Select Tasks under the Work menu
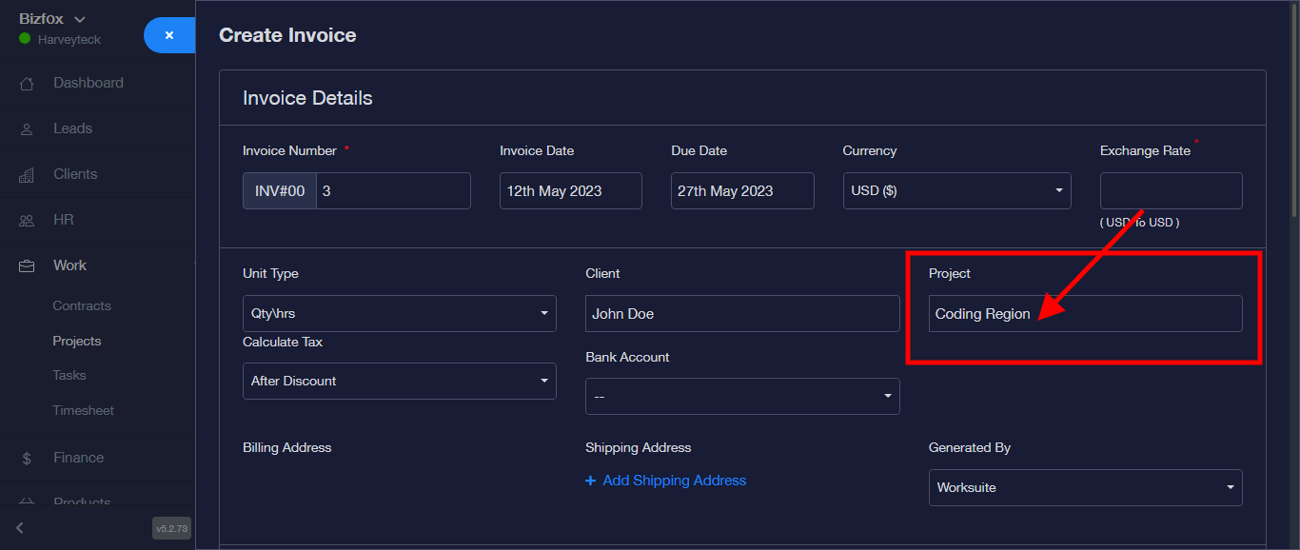This screenshot has height=550, width=1300. click(x=69, y=376)
